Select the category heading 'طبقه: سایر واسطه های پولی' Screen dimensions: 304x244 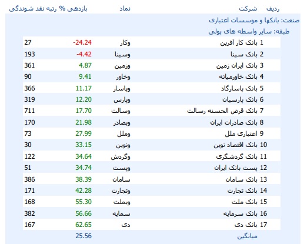249,31
